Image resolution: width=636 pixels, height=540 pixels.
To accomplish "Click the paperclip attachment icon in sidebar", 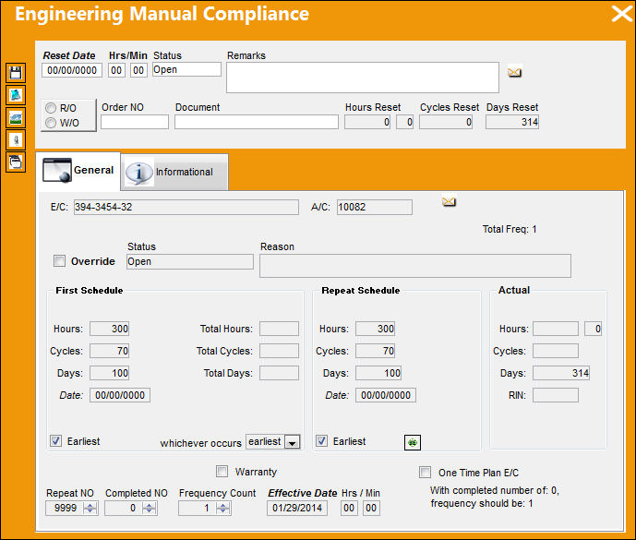I will point(16,140).
